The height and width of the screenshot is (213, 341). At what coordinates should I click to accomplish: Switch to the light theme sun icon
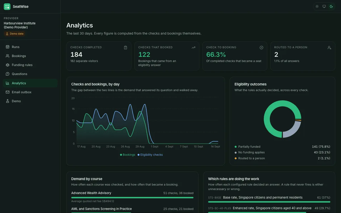[x=317, y=6]
